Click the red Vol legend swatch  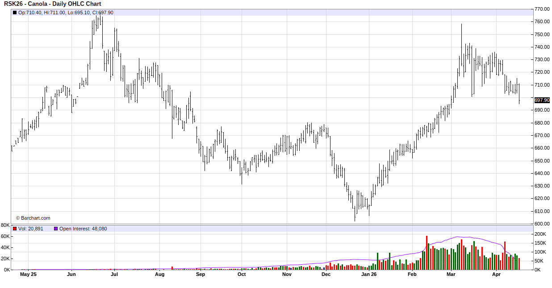[14, 229]
